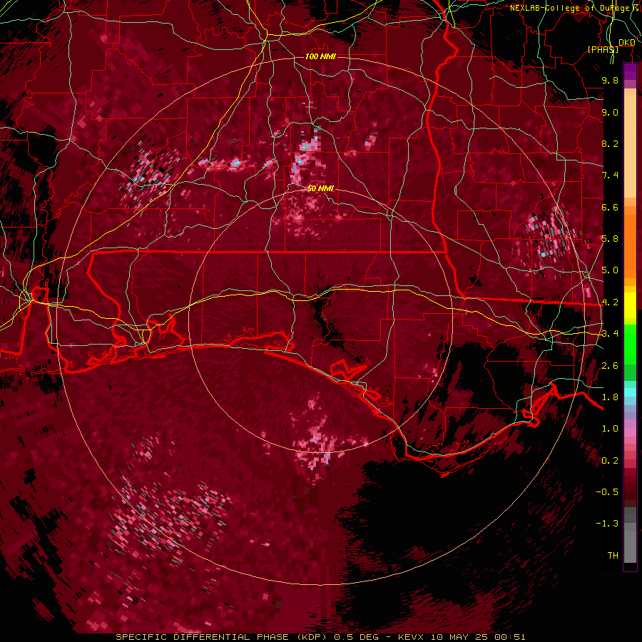Click the "TH" threshold label
The width and height of the screenshot is (642, 642).
613,556
